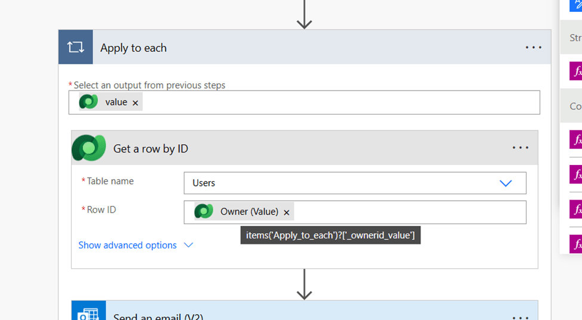Click the fx icon under the Str section
Screen dimensions: 582x320
click(576, 72)
